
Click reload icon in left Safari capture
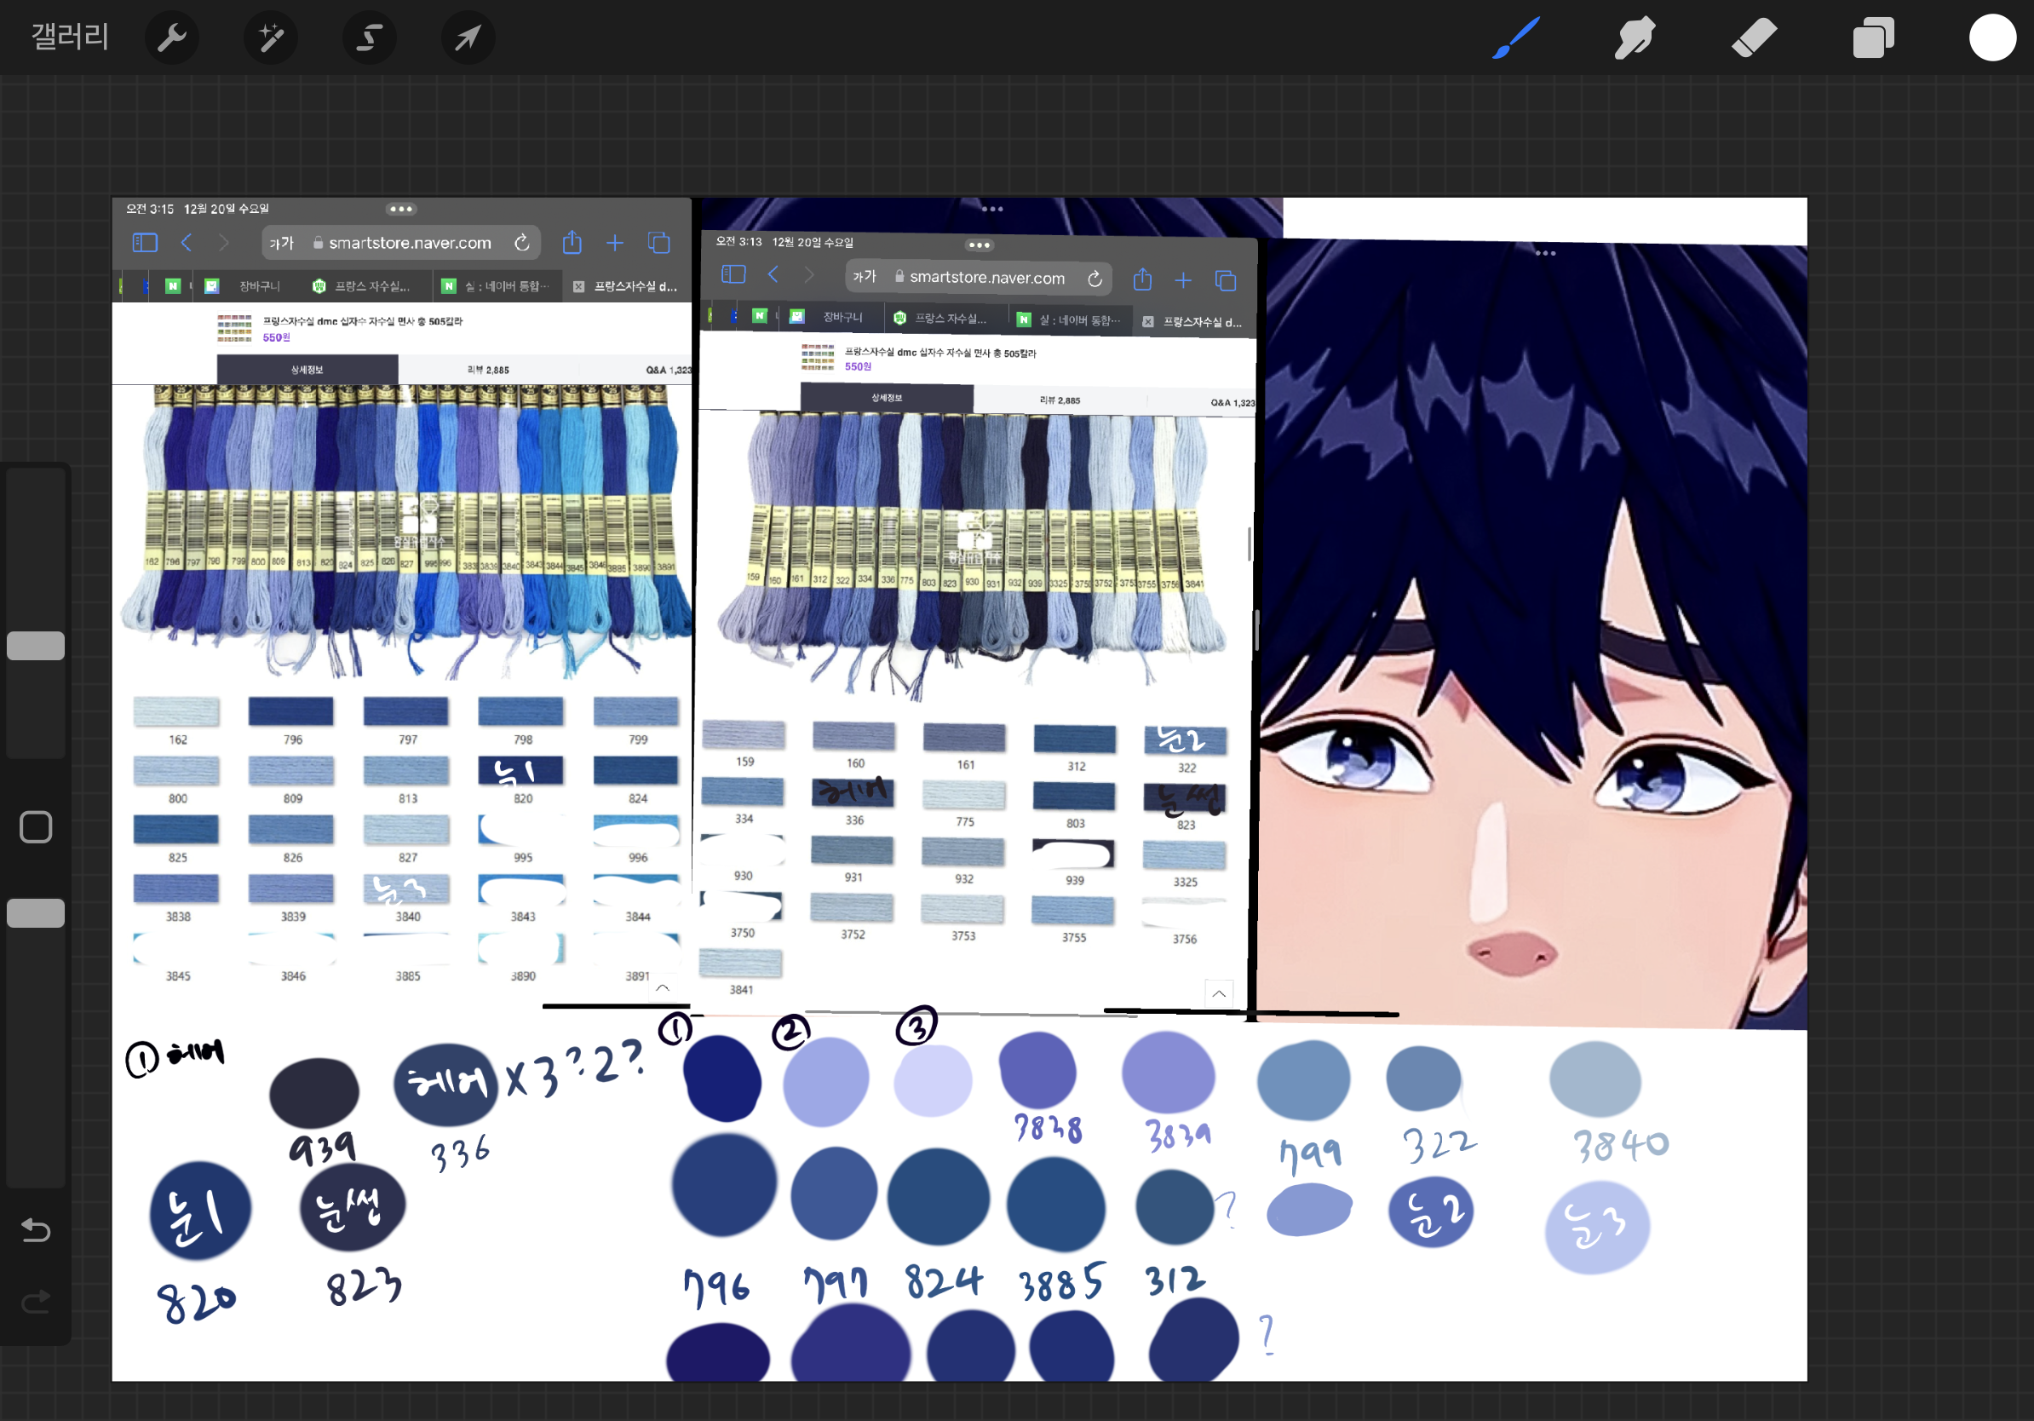coord(522,243)
